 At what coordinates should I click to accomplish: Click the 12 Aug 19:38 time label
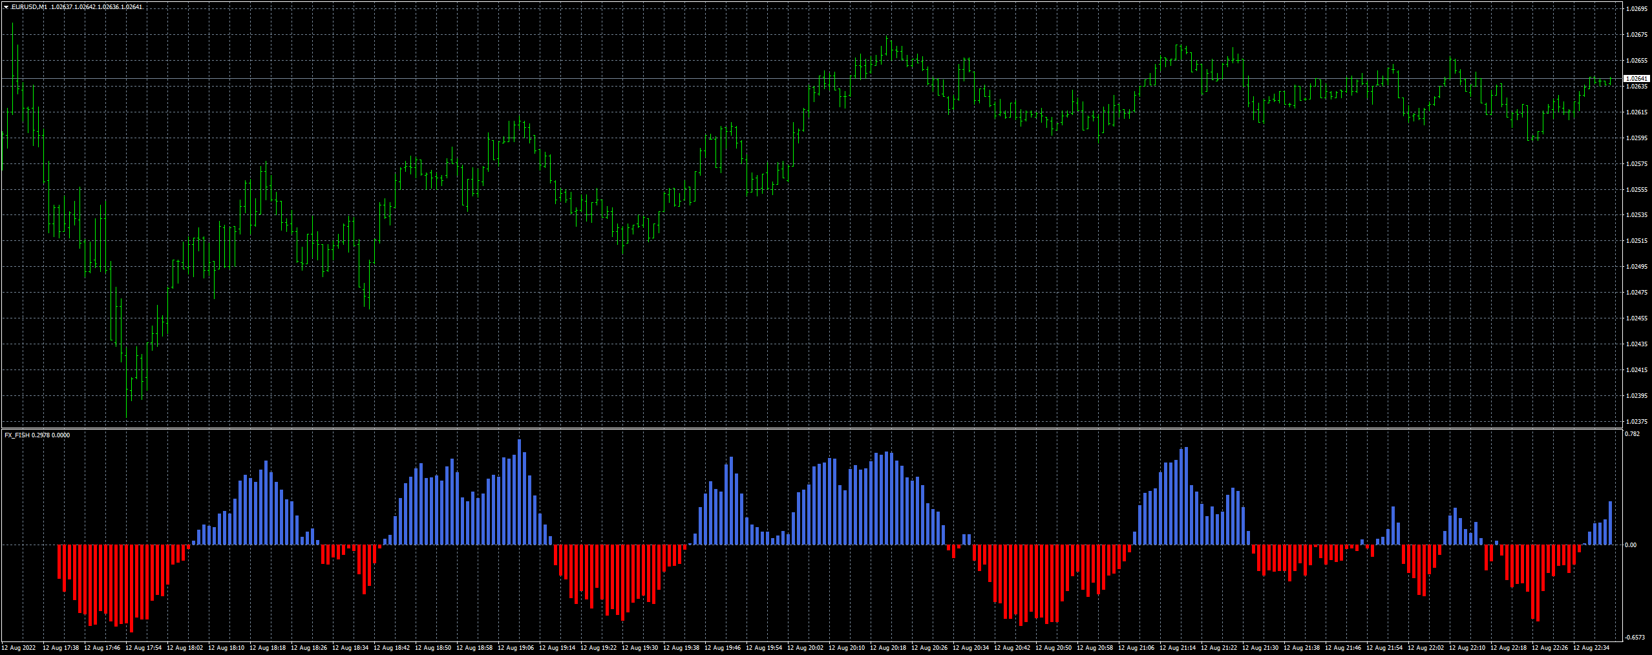681,648
